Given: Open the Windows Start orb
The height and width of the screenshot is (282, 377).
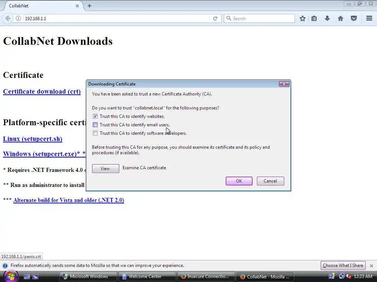Looking at the screenshot, I should [x=10, y=276].
